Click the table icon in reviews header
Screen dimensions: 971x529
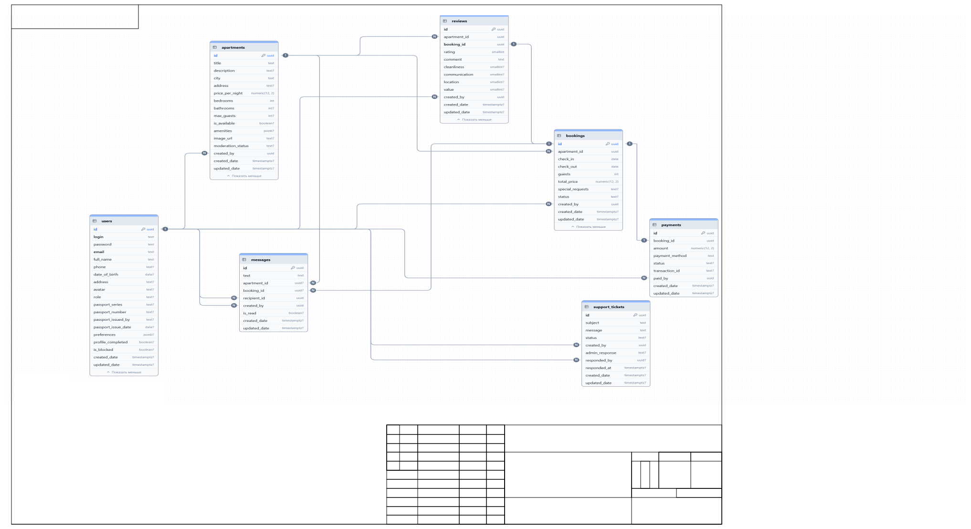[445, 21]
